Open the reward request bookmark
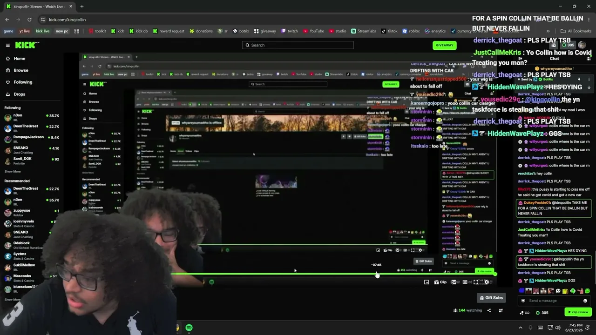The image size is (596, 335). [x=169, y=31]
